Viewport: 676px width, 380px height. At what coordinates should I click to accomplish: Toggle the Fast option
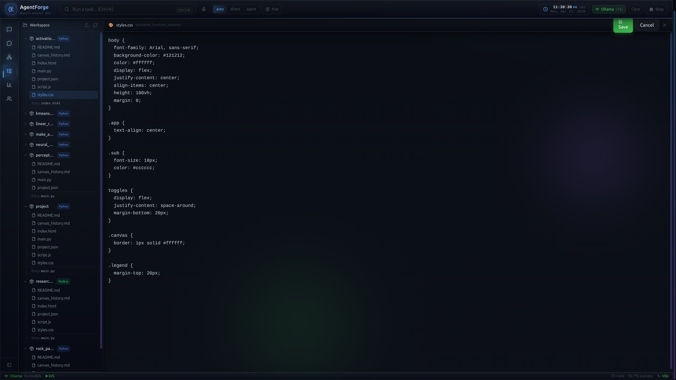tap(272, 9)
